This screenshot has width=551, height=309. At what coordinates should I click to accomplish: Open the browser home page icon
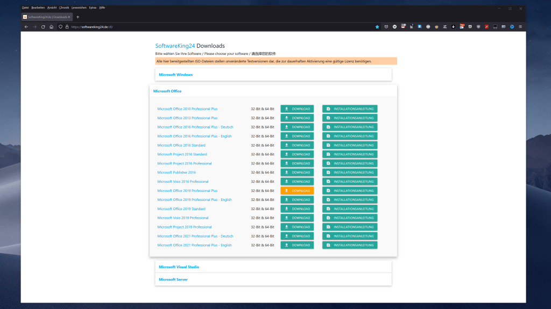[x=51, y=27]
